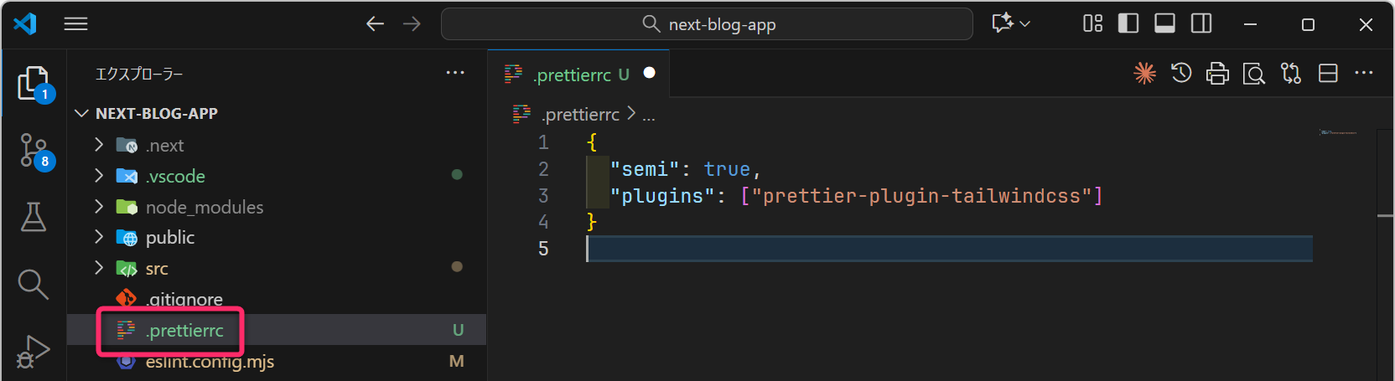Split the editor with the split icon

[x=1328, y=74]
